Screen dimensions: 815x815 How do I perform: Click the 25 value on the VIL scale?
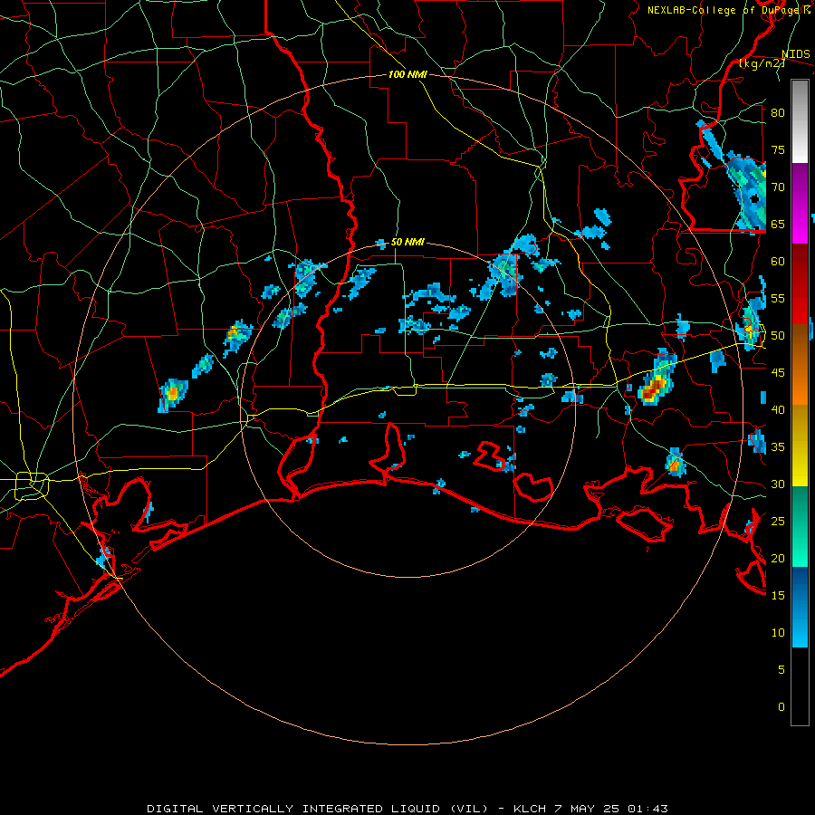click(778, 522)
